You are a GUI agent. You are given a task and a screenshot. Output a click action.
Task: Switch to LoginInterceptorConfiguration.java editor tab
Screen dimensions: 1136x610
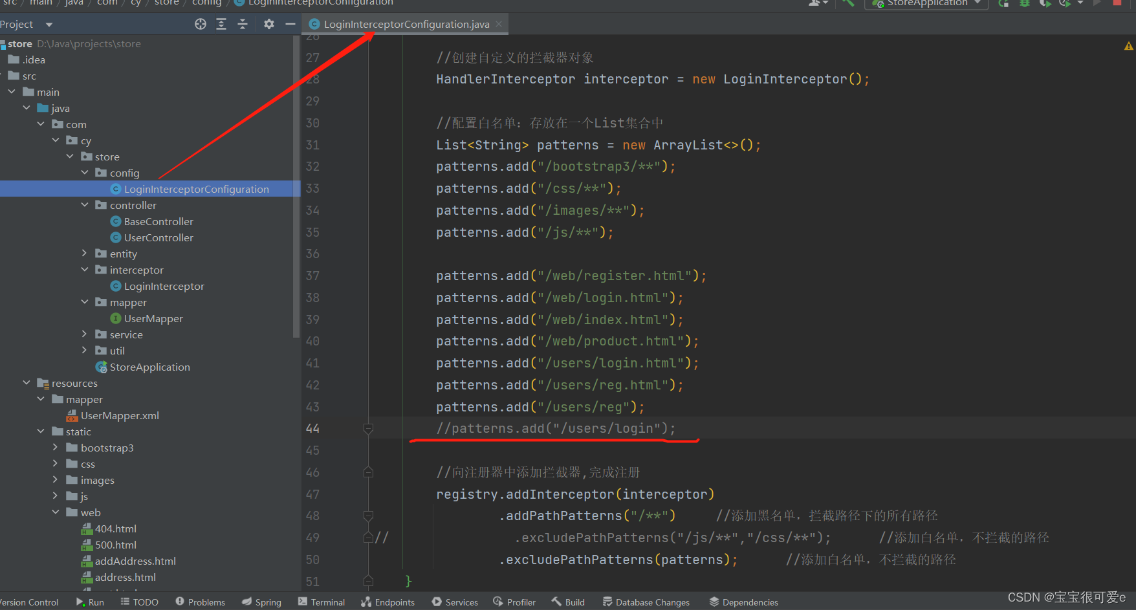(x=406, y=24)
